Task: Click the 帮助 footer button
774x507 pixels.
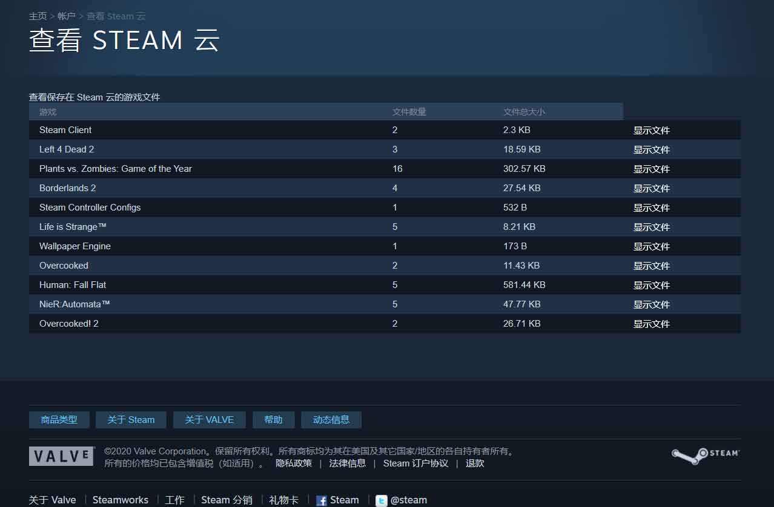Action: point(273,420)
